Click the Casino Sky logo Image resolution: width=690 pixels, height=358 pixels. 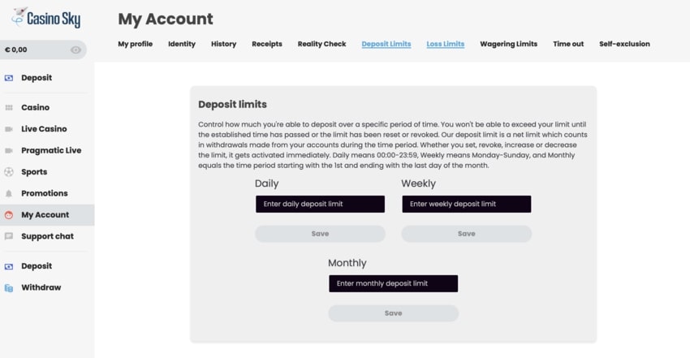click(46, 18)
